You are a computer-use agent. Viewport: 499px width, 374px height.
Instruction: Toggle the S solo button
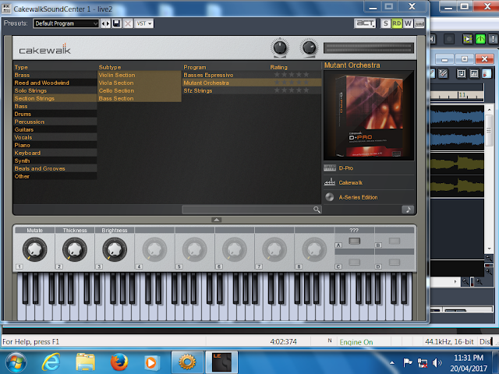[x=385, y=23]
